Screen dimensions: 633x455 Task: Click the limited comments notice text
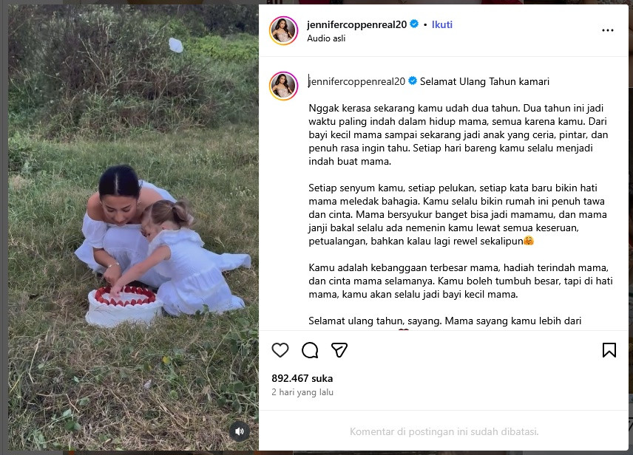coord(444,431)
